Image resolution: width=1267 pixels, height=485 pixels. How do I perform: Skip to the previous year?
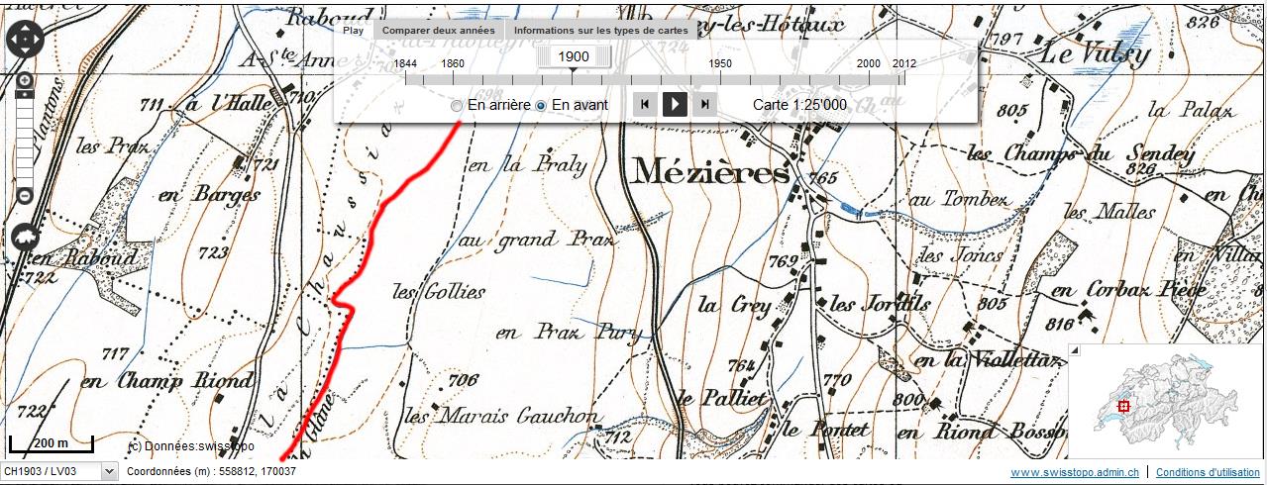click(x=645, y=104)
